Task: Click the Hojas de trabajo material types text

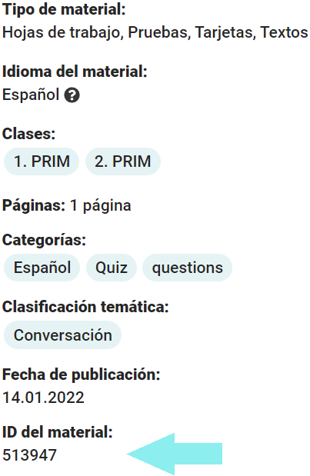Action: pos(155,32)
